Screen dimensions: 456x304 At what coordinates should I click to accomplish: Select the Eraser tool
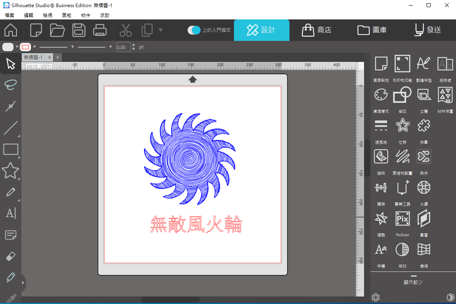pyautogui.click(x=10, y=256)
